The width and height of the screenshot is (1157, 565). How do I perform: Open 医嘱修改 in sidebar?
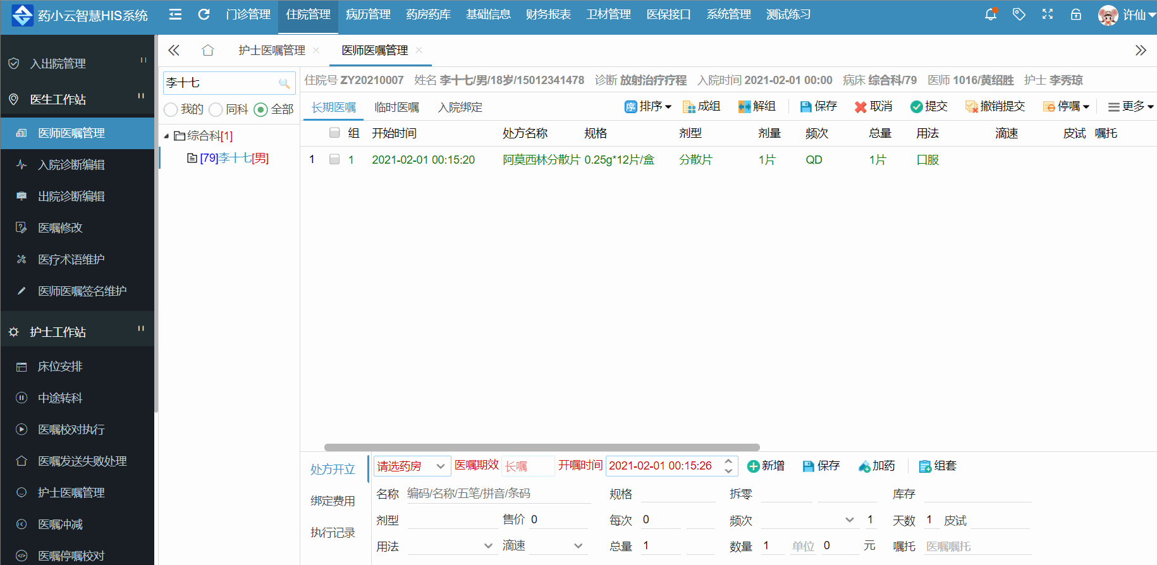(x=77, y=228)
